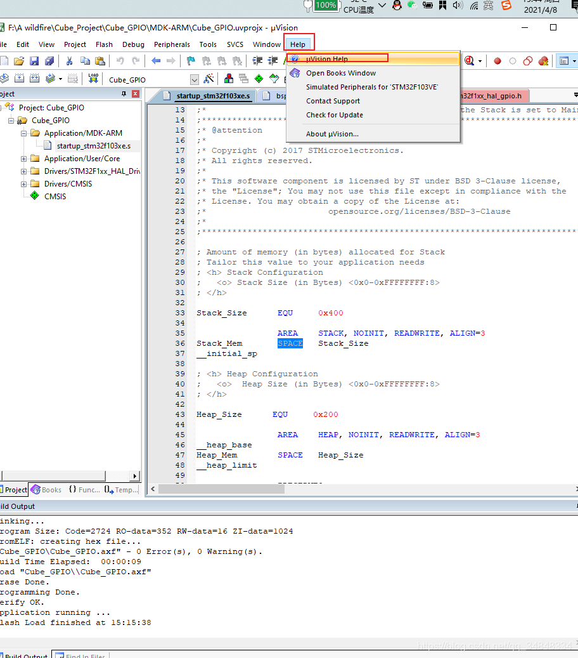Open Options for Target magic wand

(209, 79)
